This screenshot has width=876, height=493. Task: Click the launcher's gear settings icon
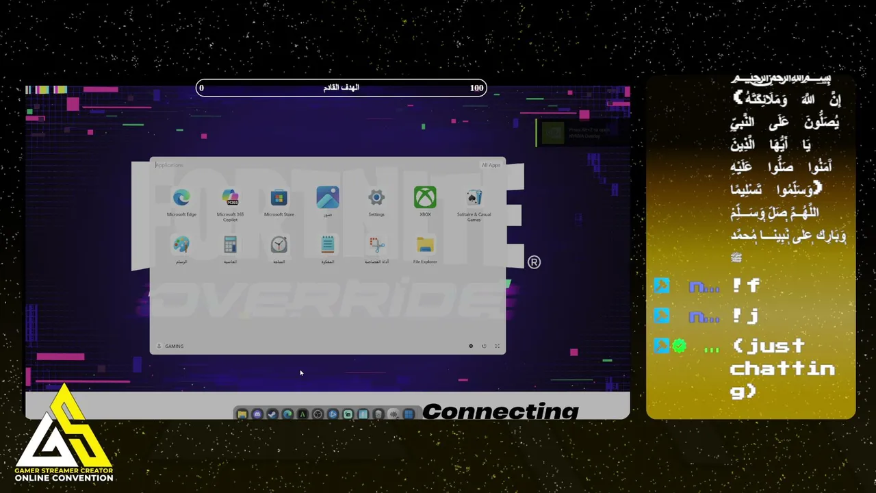[471, 346]
